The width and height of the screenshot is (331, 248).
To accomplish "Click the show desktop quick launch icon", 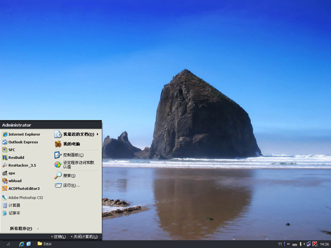I will pyautogui.click(x=29, y=244).
